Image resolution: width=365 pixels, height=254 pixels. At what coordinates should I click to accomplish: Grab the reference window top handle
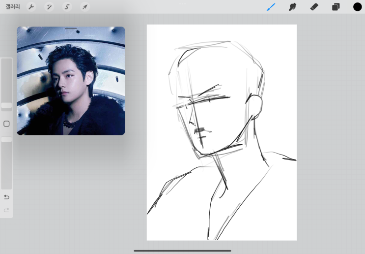click(71, 29)
